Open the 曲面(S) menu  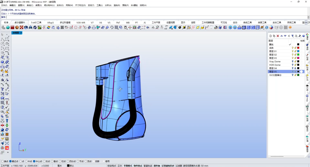click(x=38, y=5)
